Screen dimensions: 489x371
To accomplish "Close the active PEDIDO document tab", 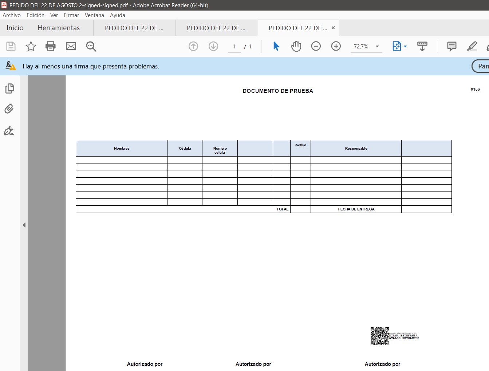I will 333,28.
